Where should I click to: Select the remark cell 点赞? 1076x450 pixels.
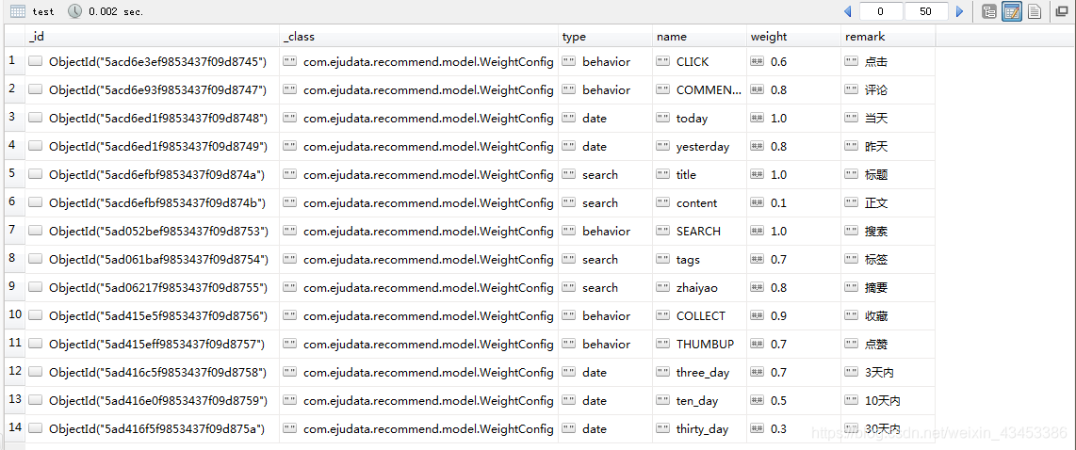coord(888,345)
